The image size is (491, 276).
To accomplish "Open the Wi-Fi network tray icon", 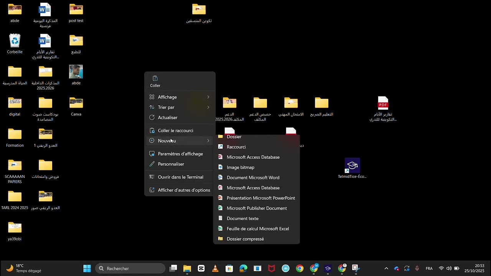I will click(x=442, y=268).
